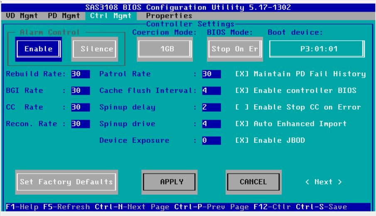The image size is (376, 216).
Task: Edit the Cache flush Interval field
Action: pos(211,91)
